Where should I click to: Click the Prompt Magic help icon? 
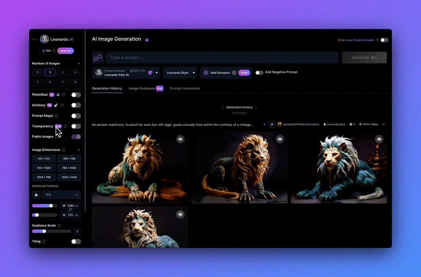57,116
